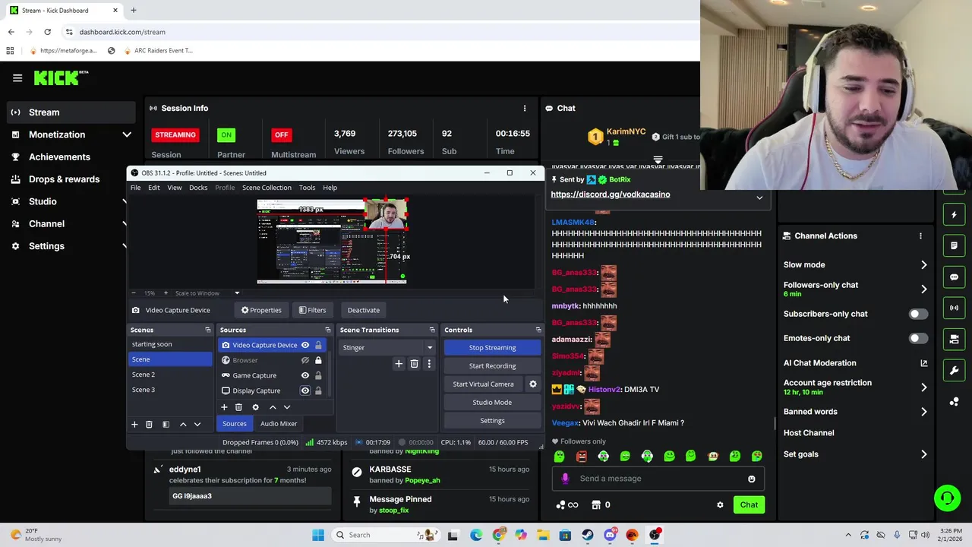Expand the Monetization sidebar section
Viewport: 972px width, 547px height.
point(127,134)
